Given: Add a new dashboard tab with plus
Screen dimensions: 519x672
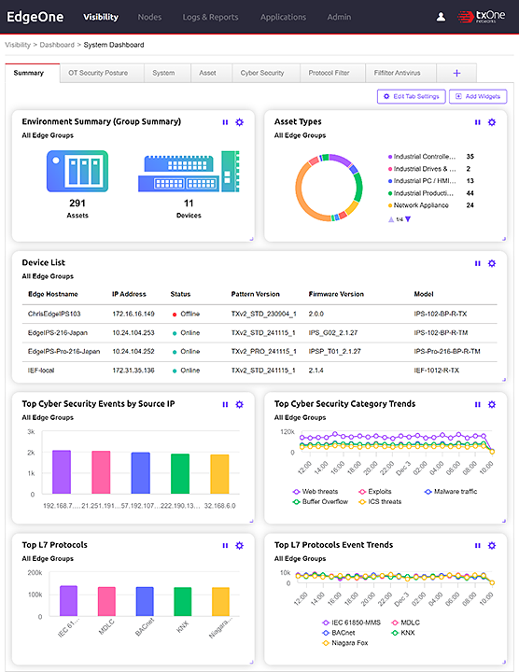Looking at the screenshot, I should point(456,74).
